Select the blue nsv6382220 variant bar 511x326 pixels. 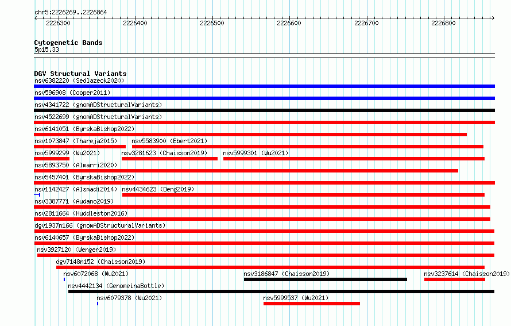(x=264, y=86)
